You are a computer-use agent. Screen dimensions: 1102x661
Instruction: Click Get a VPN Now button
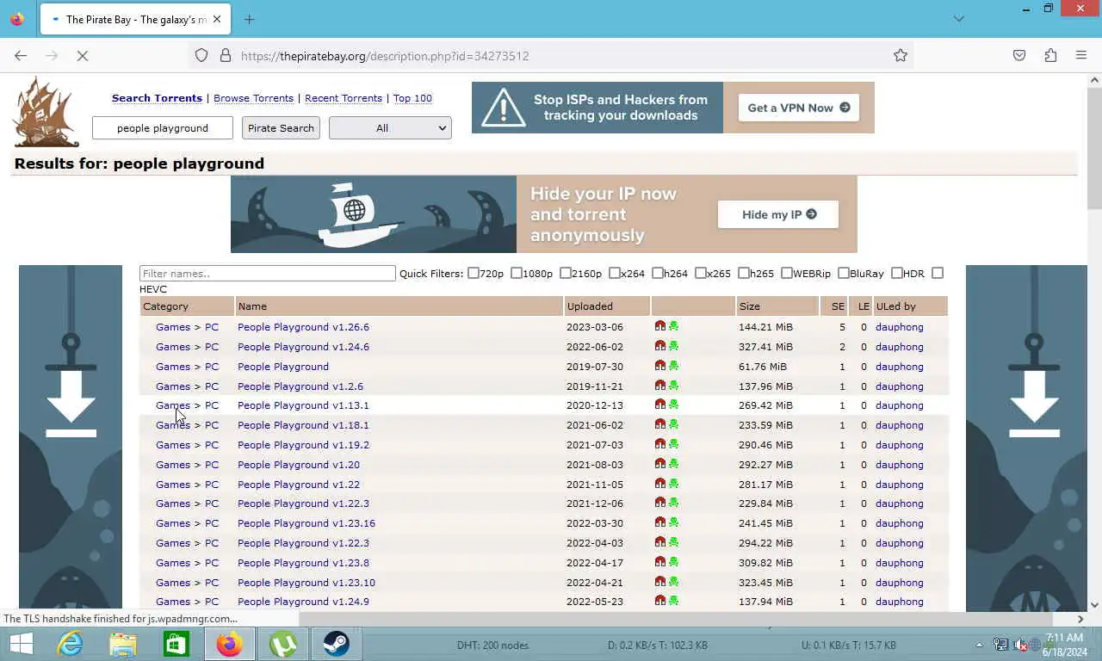[x=798, y=108]
